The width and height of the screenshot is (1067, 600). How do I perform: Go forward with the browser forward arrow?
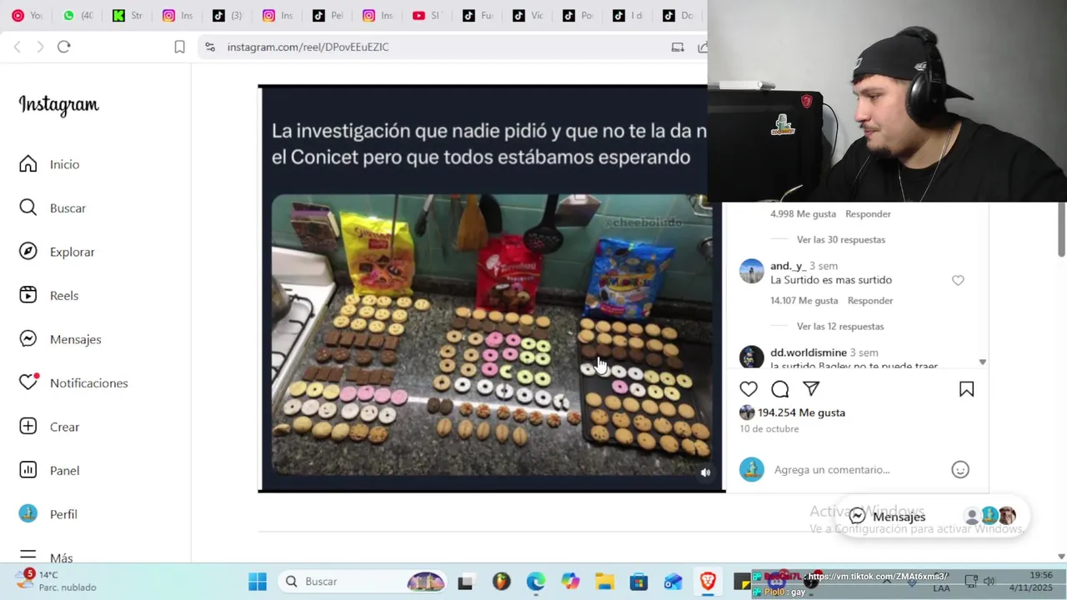click(x=40, y=47)
